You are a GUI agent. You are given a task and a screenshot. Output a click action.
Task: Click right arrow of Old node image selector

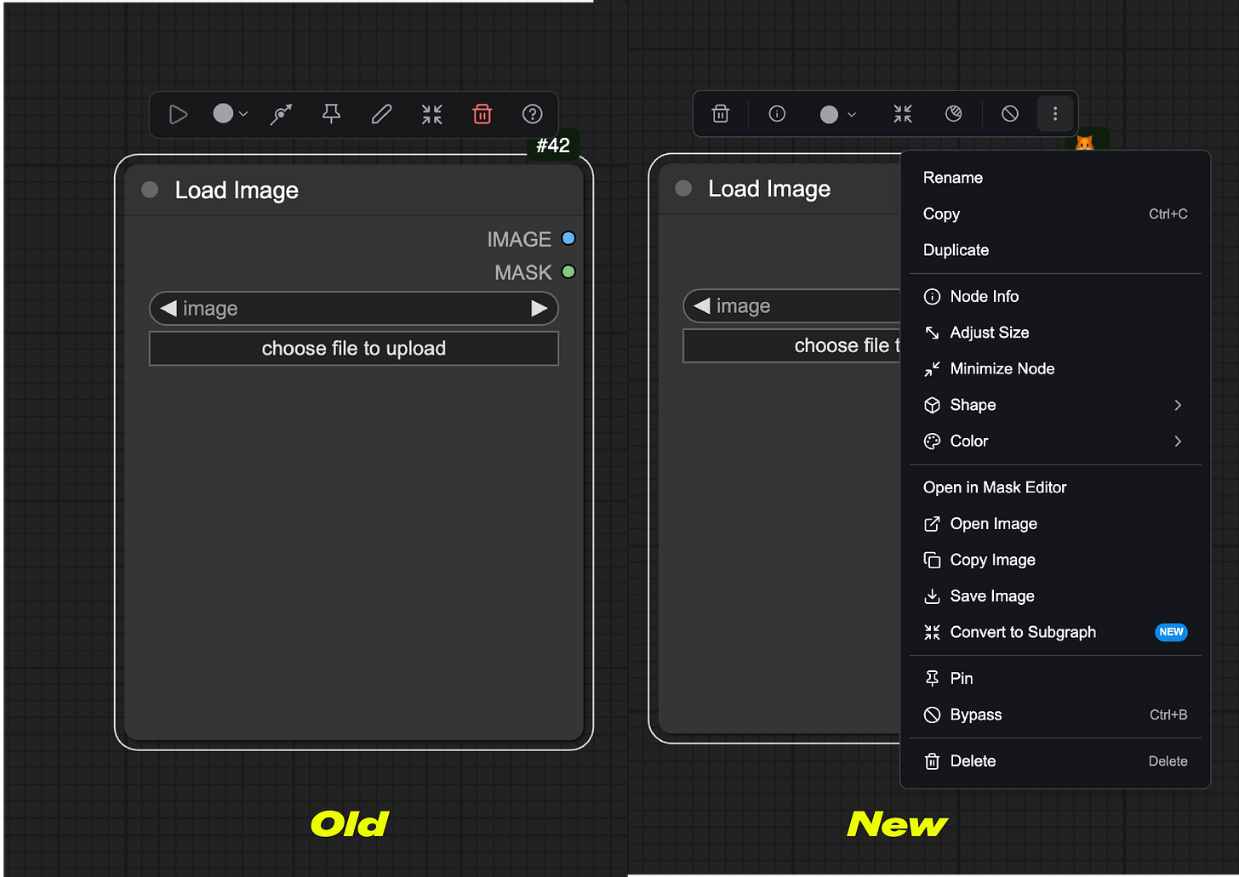tap(540, 308)
